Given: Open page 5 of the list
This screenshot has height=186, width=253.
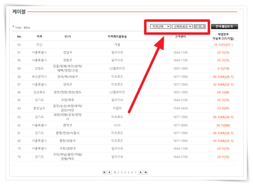Looking at the screenshot, I should [x=129, y=172].
